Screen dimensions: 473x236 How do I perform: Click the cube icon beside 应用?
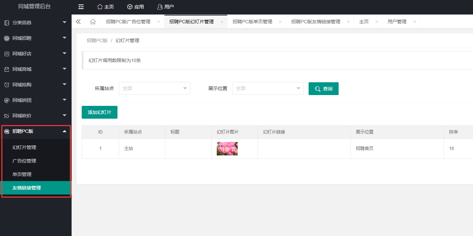tap(130, 7)
